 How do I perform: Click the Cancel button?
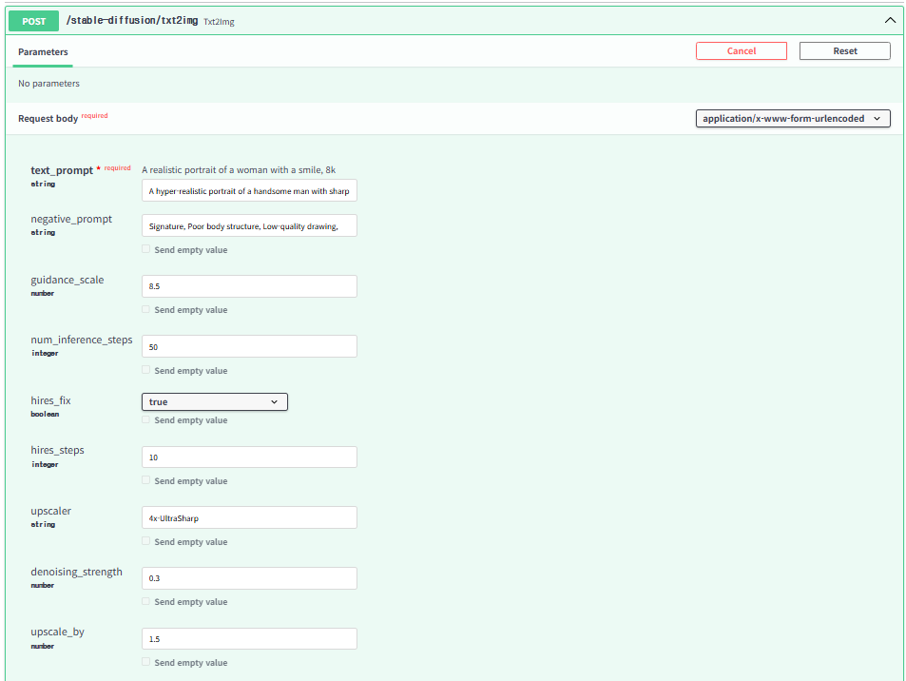click(742, 50)
